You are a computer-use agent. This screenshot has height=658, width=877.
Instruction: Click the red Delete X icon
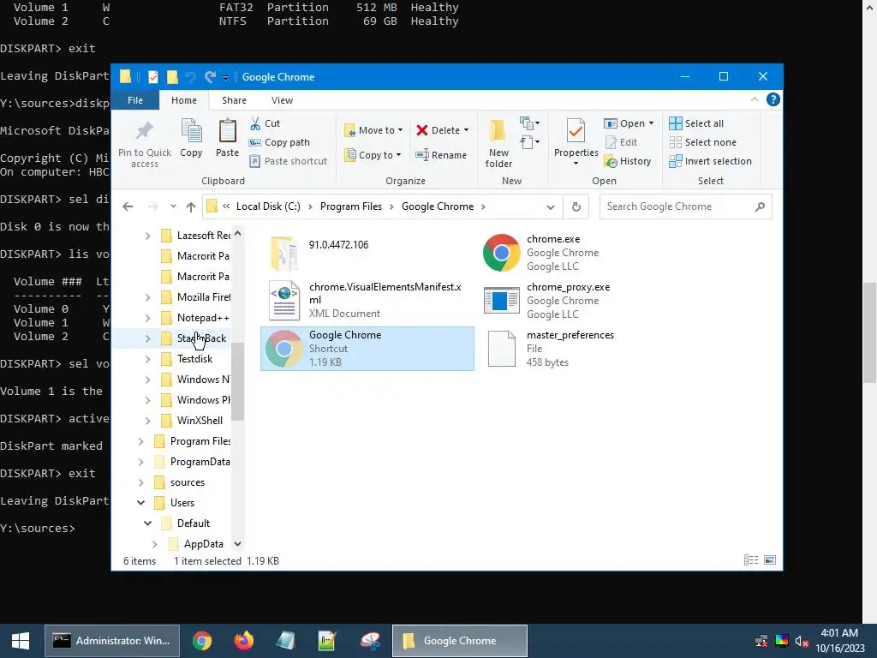pyautogui.click(x=422, y=130)
